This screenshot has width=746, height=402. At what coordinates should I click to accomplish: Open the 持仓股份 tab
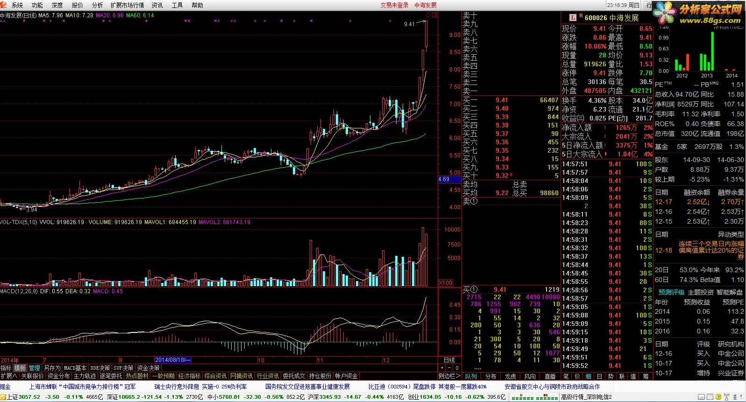320,376
